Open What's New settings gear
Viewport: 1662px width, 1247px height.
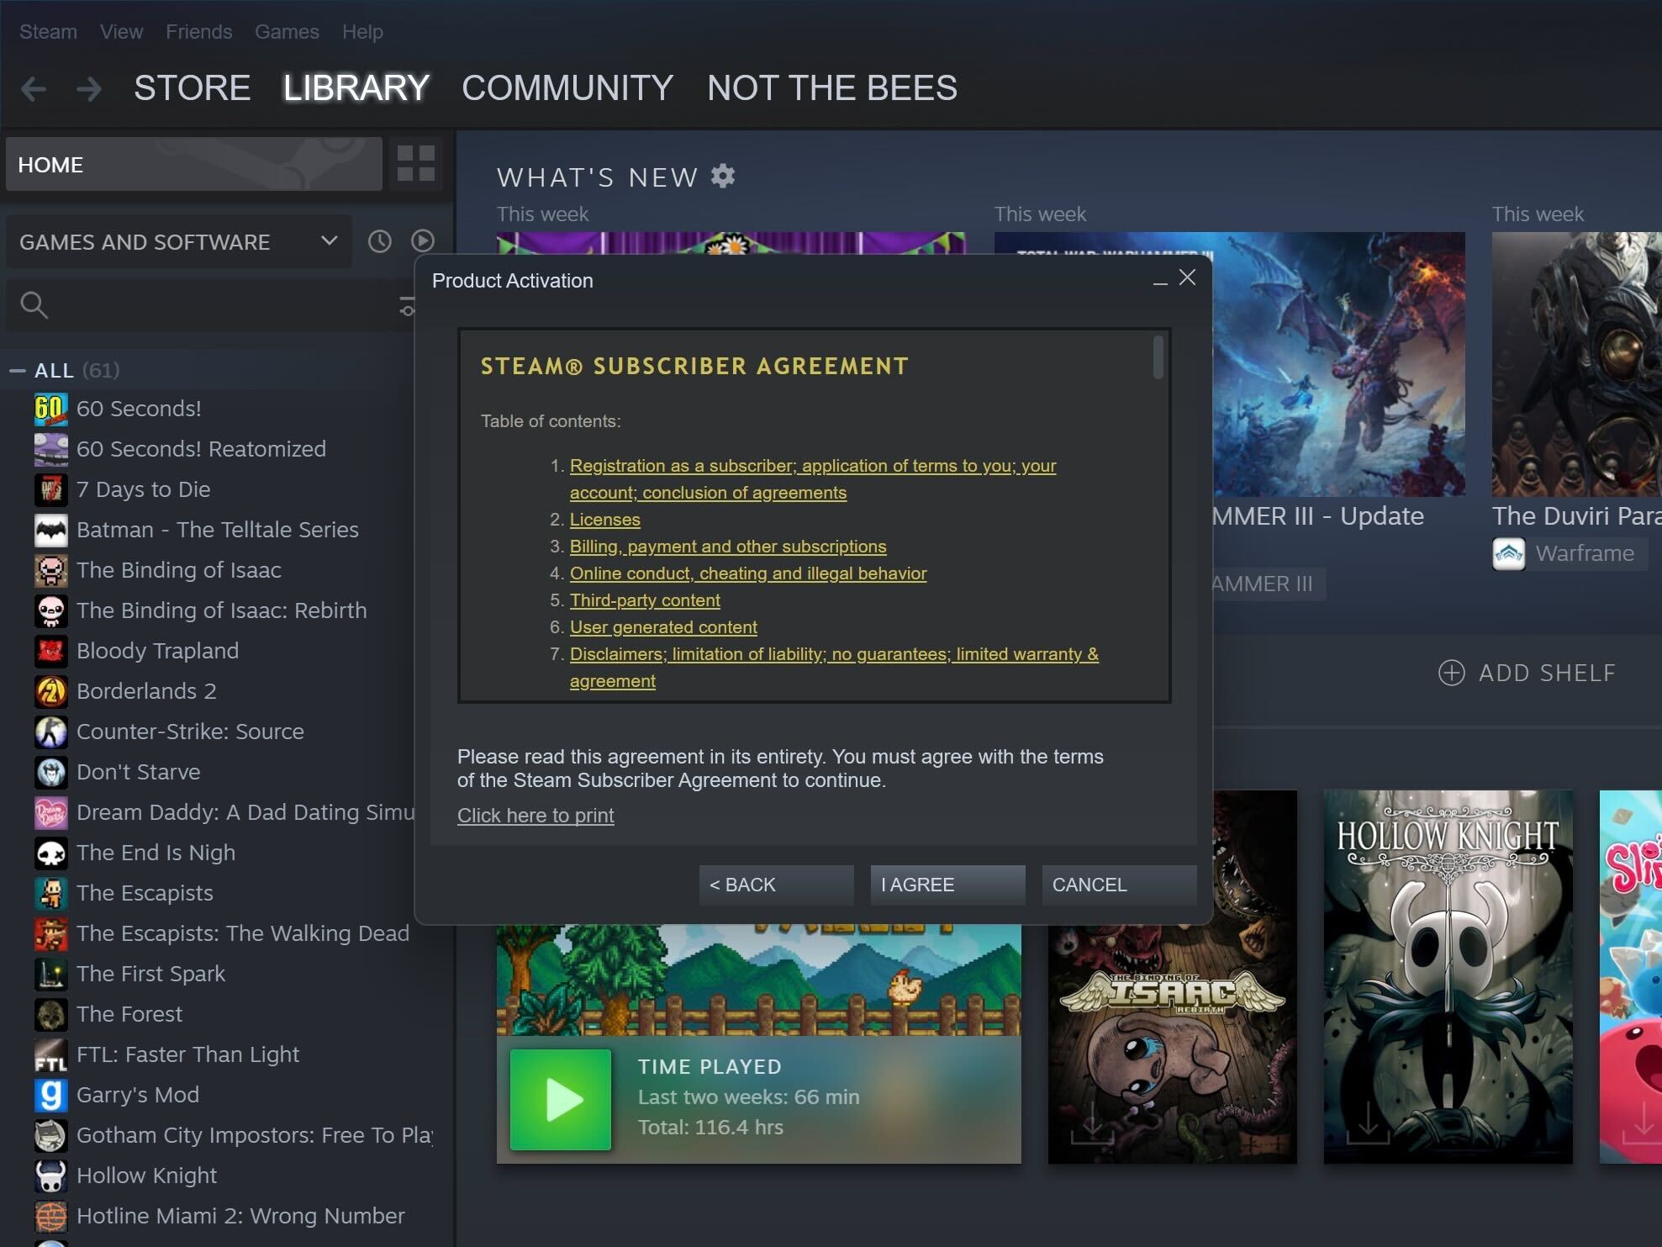pos(723,177)
